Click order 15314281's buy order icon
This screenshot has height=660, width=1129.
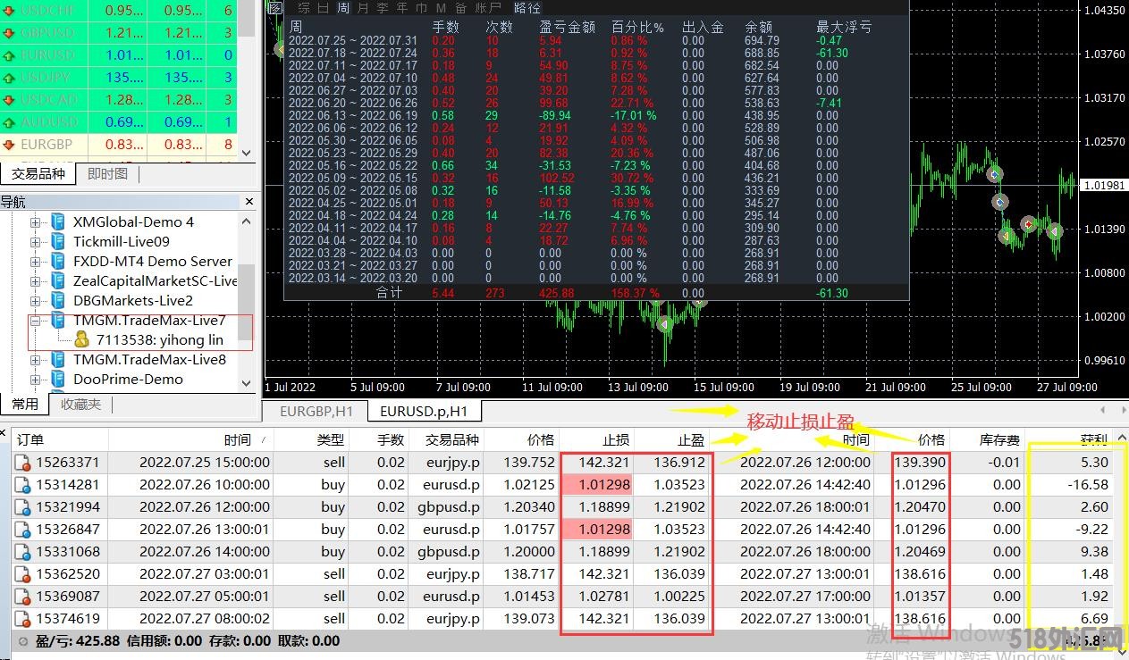pos(23,485)
